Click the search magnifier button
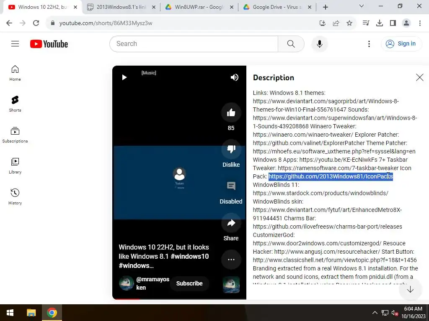This screenshot has height=321, width=429. click(291, 43)
